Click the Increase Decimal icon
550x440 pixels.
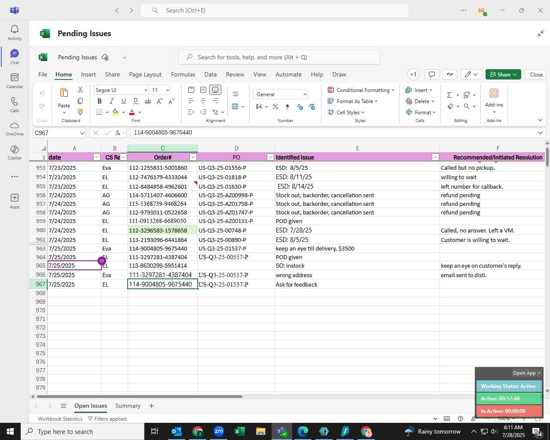click(x=299, y=107)
